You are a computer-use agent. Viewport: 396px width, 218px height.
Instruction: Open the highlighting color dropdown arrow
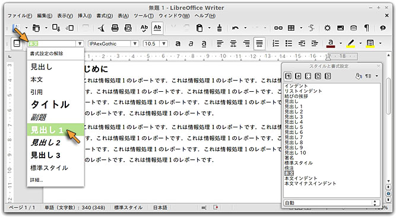coord(360,44)
